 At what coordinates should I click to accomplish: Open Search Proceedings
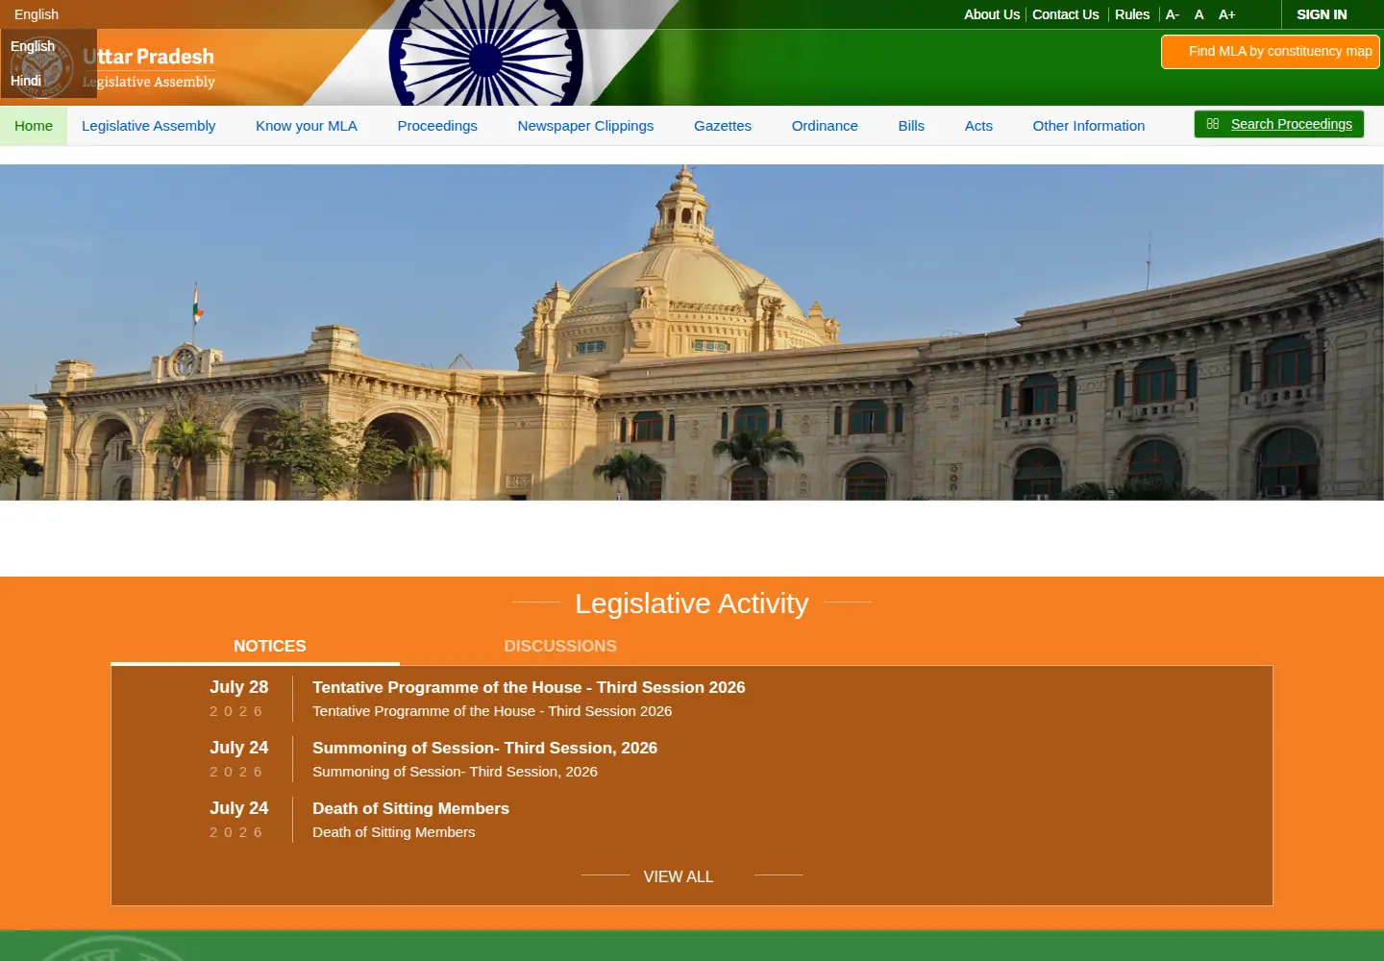click(x=1279, y=124)
